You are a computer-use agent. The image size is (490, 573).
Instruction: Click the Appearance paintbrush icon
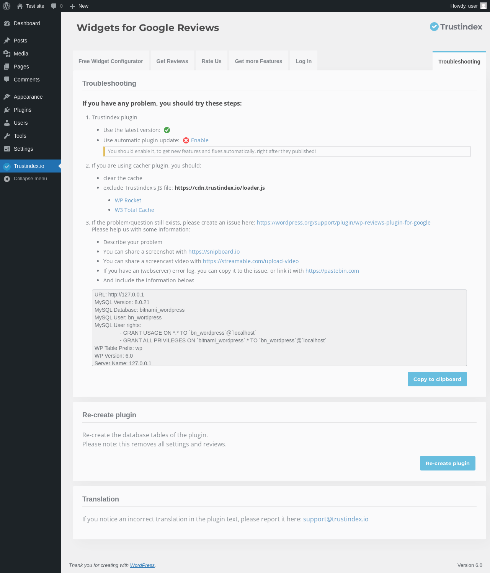pos(7,97)
